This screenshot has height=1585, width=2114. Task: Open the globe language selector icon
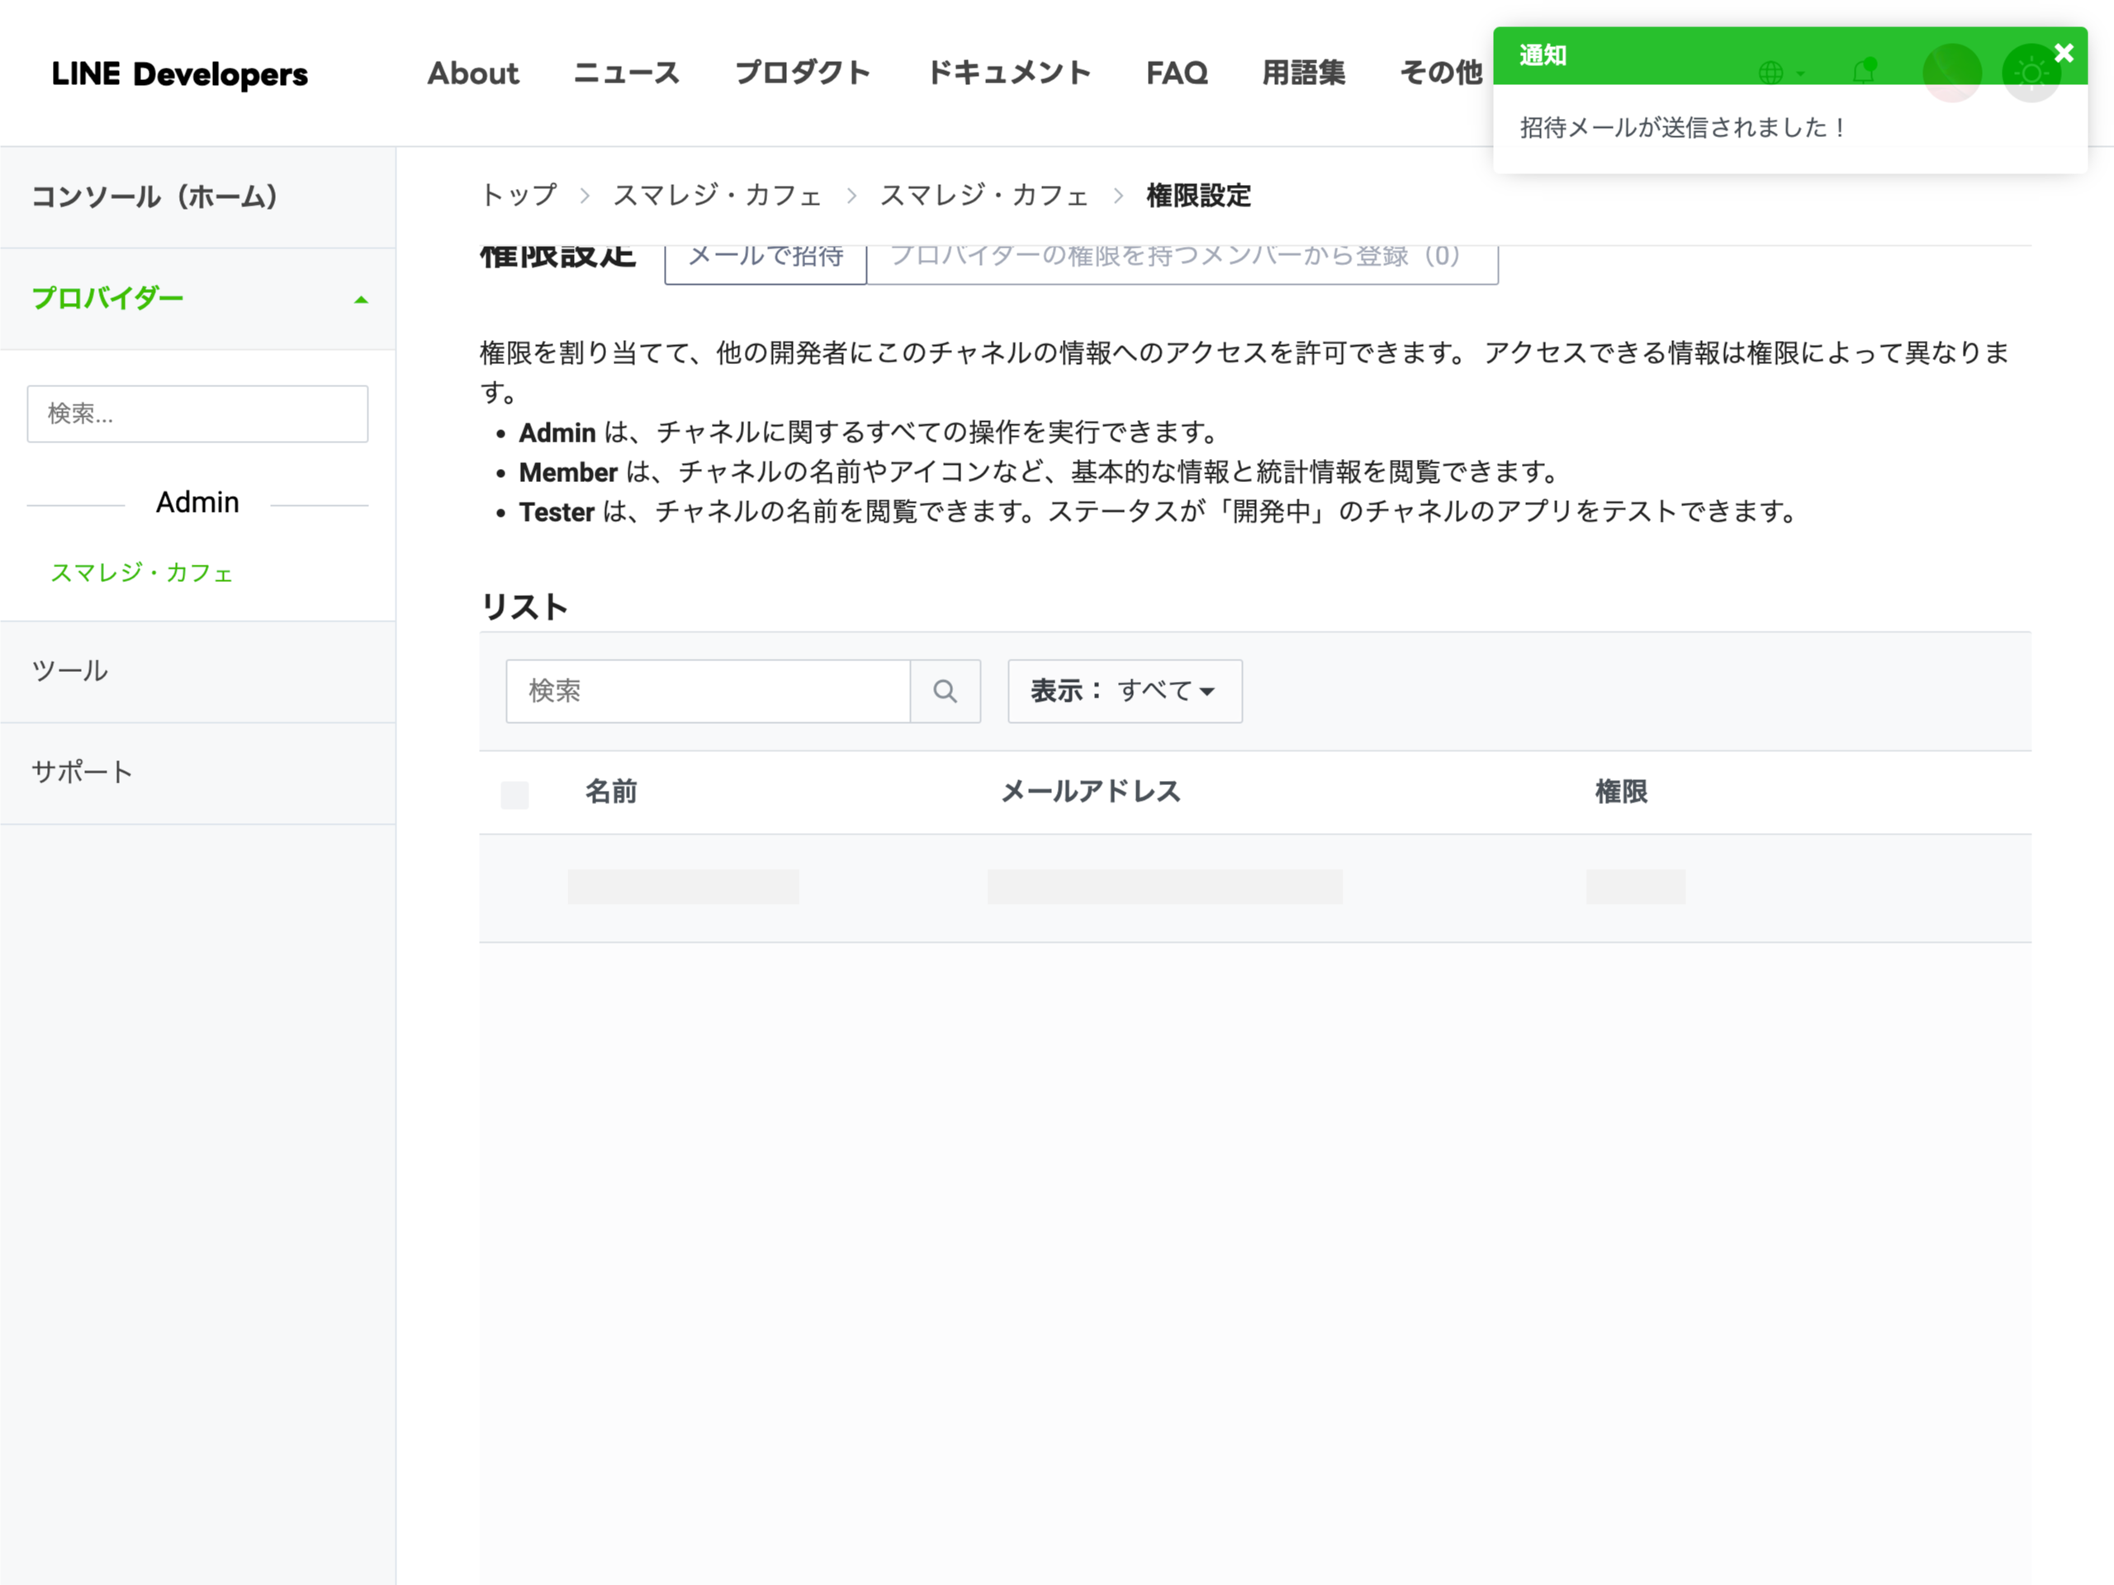(x=1771, y=73)
